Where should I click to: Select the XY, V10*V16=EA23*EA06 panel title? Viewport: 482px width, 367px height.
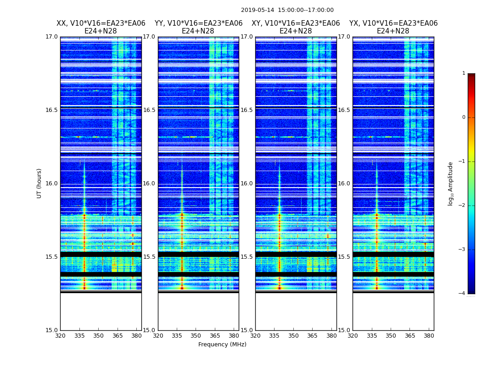point(296,23)
